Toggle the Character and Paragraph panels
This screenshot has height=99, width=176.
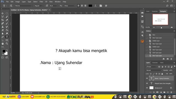101,6
